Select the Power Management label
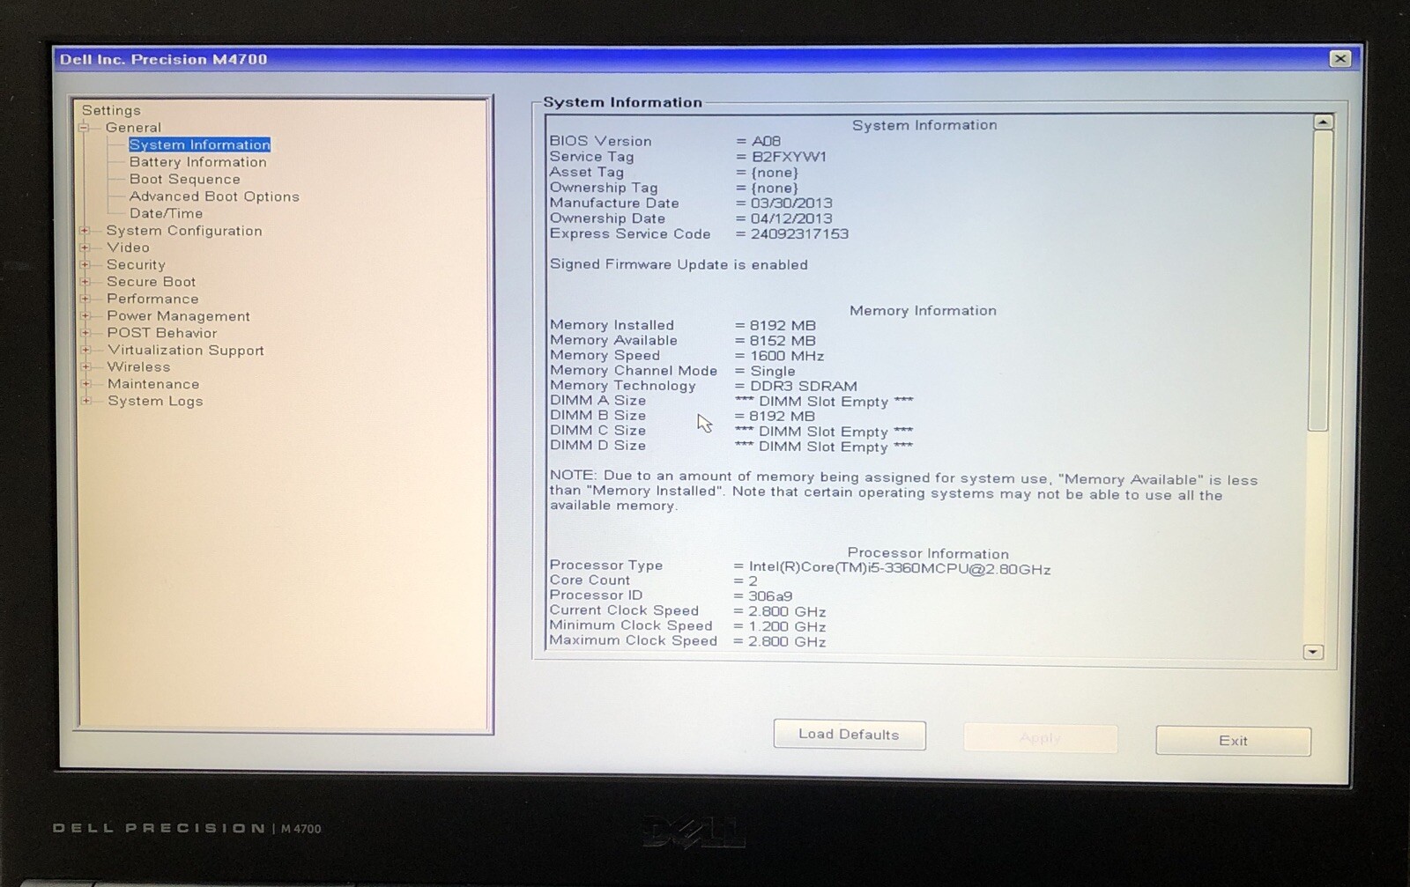 tap(178, 316)
